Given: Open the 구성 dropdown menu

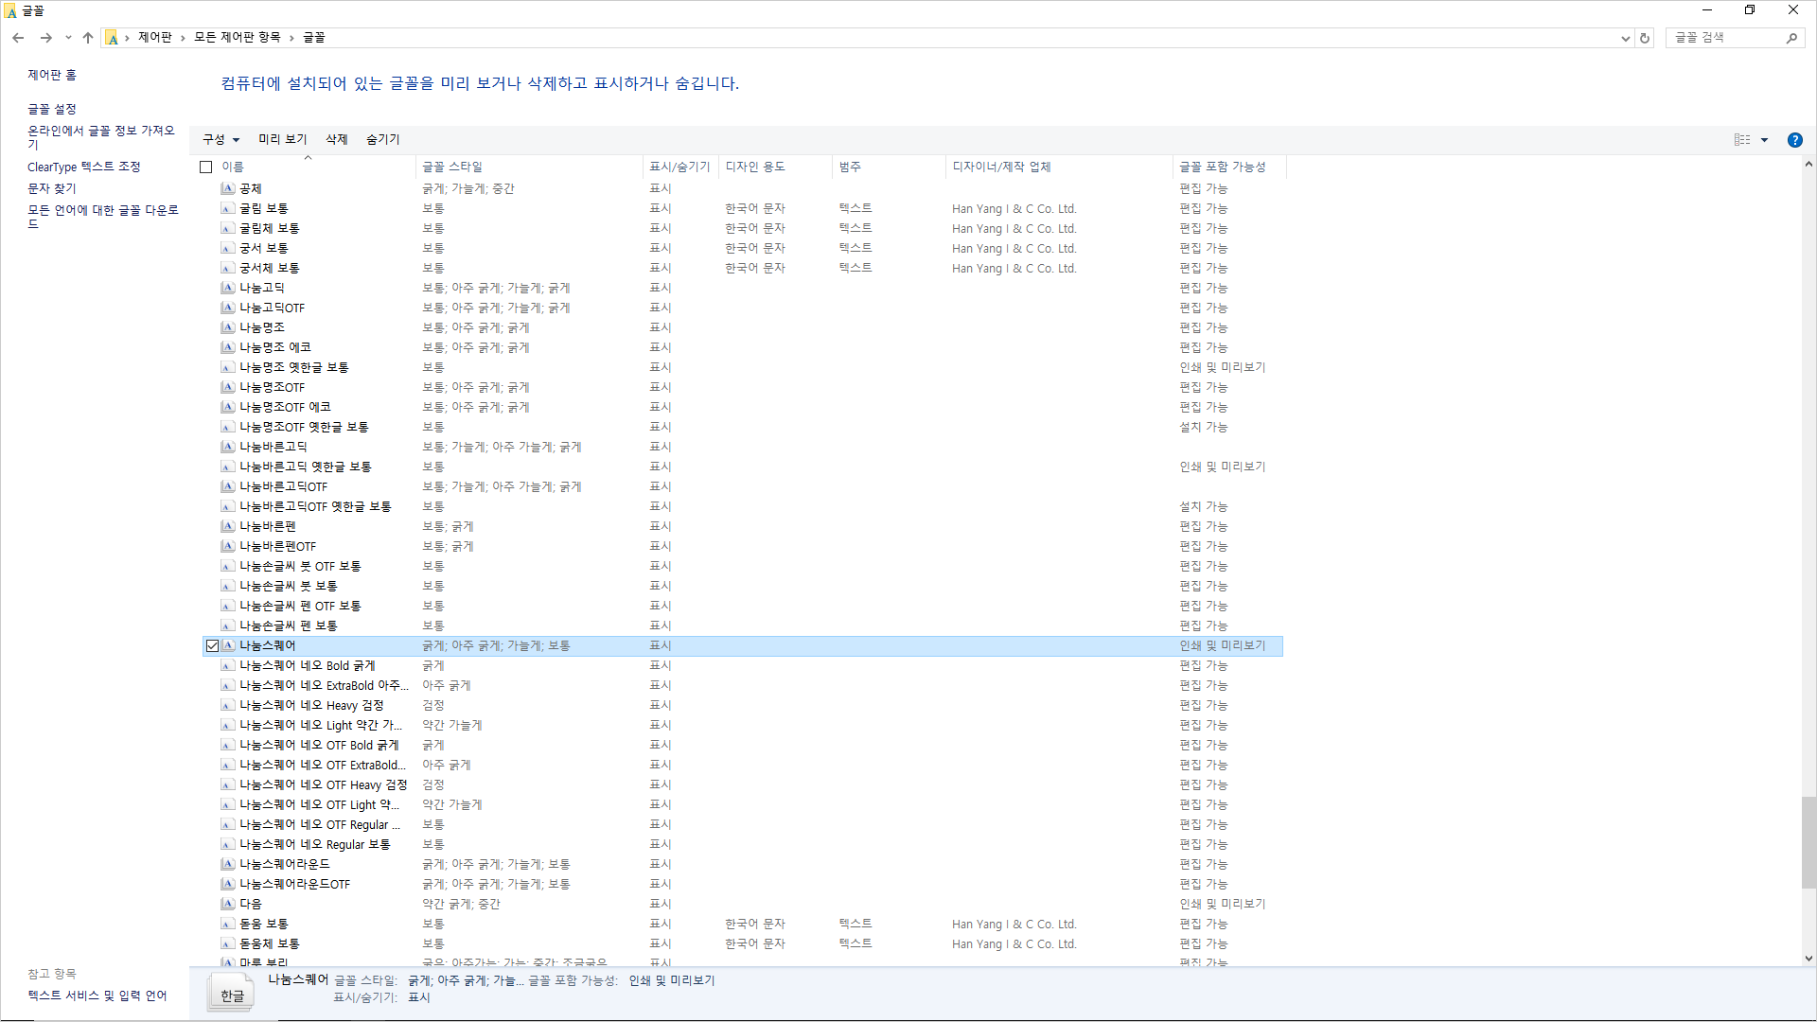Looking at the screenshot, I should pos(221,139).
